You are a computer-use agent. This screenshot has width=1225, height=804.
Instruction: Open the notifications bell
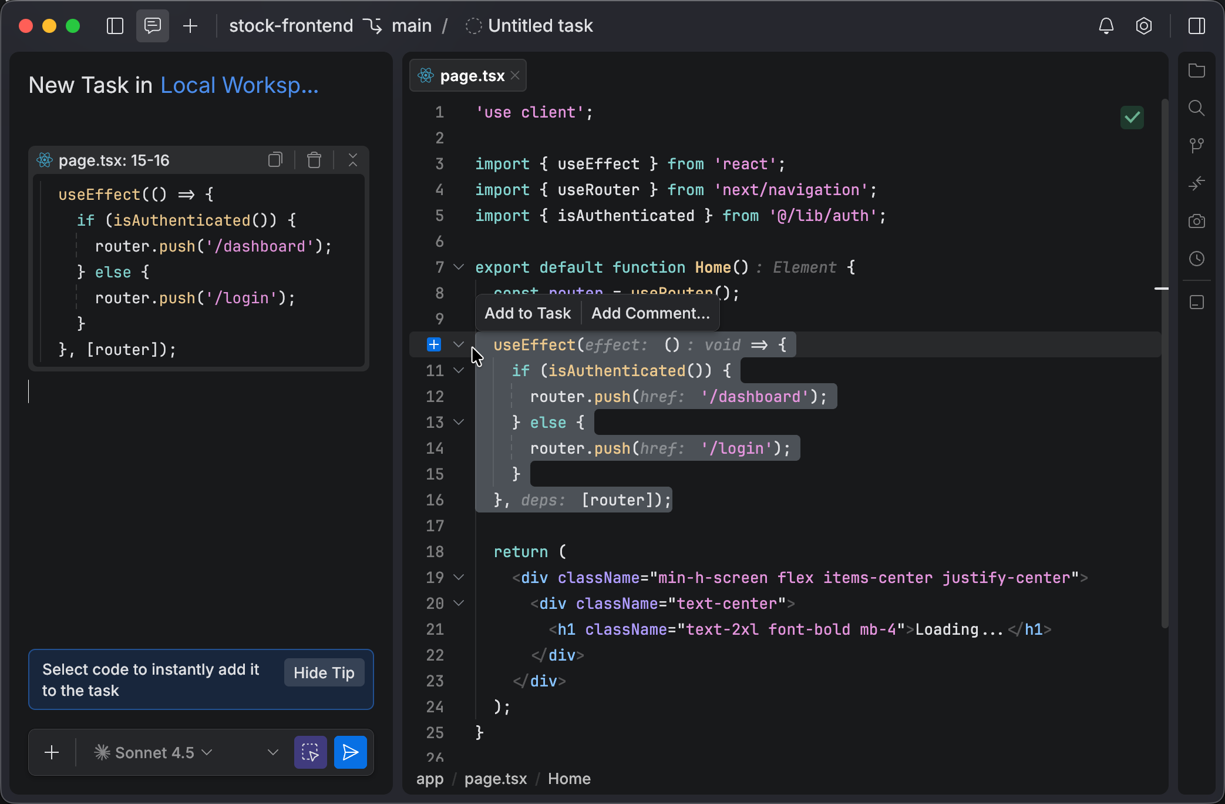(1106, 26)
